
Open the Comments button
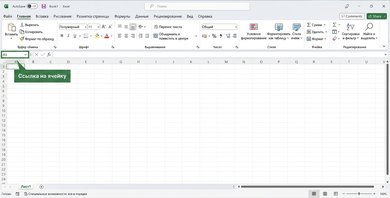352,16
